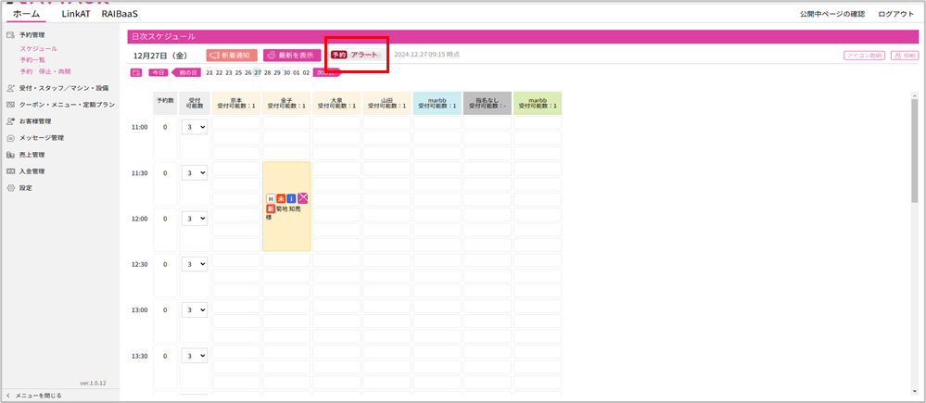
Task: Select date 28 in the date strip
Action: pyautogui.click(x=268, y=72)
